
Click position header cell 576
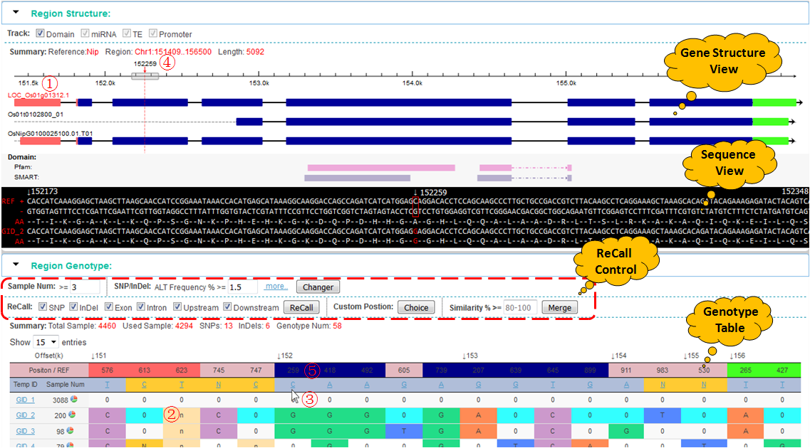107,370
